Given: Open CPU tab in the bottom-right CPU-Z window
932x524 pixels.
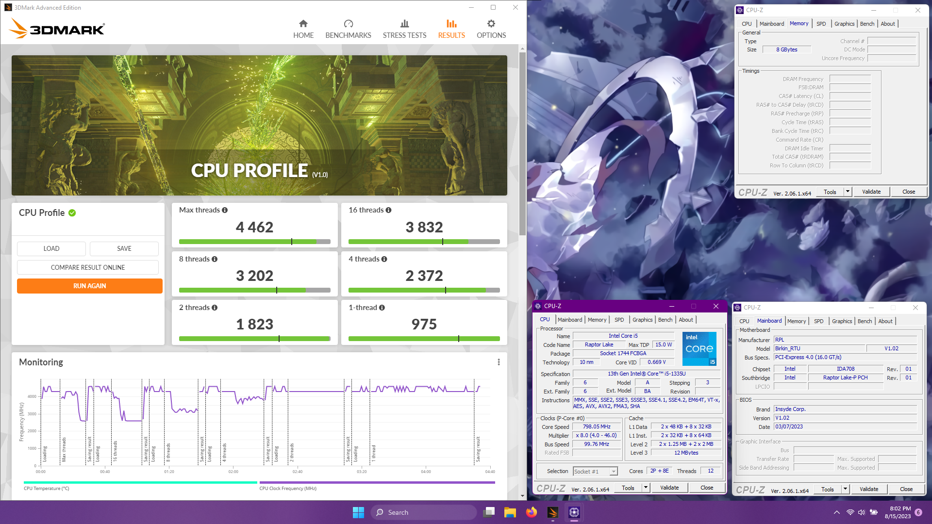Looking at the screenshot, I should (744, 321).
